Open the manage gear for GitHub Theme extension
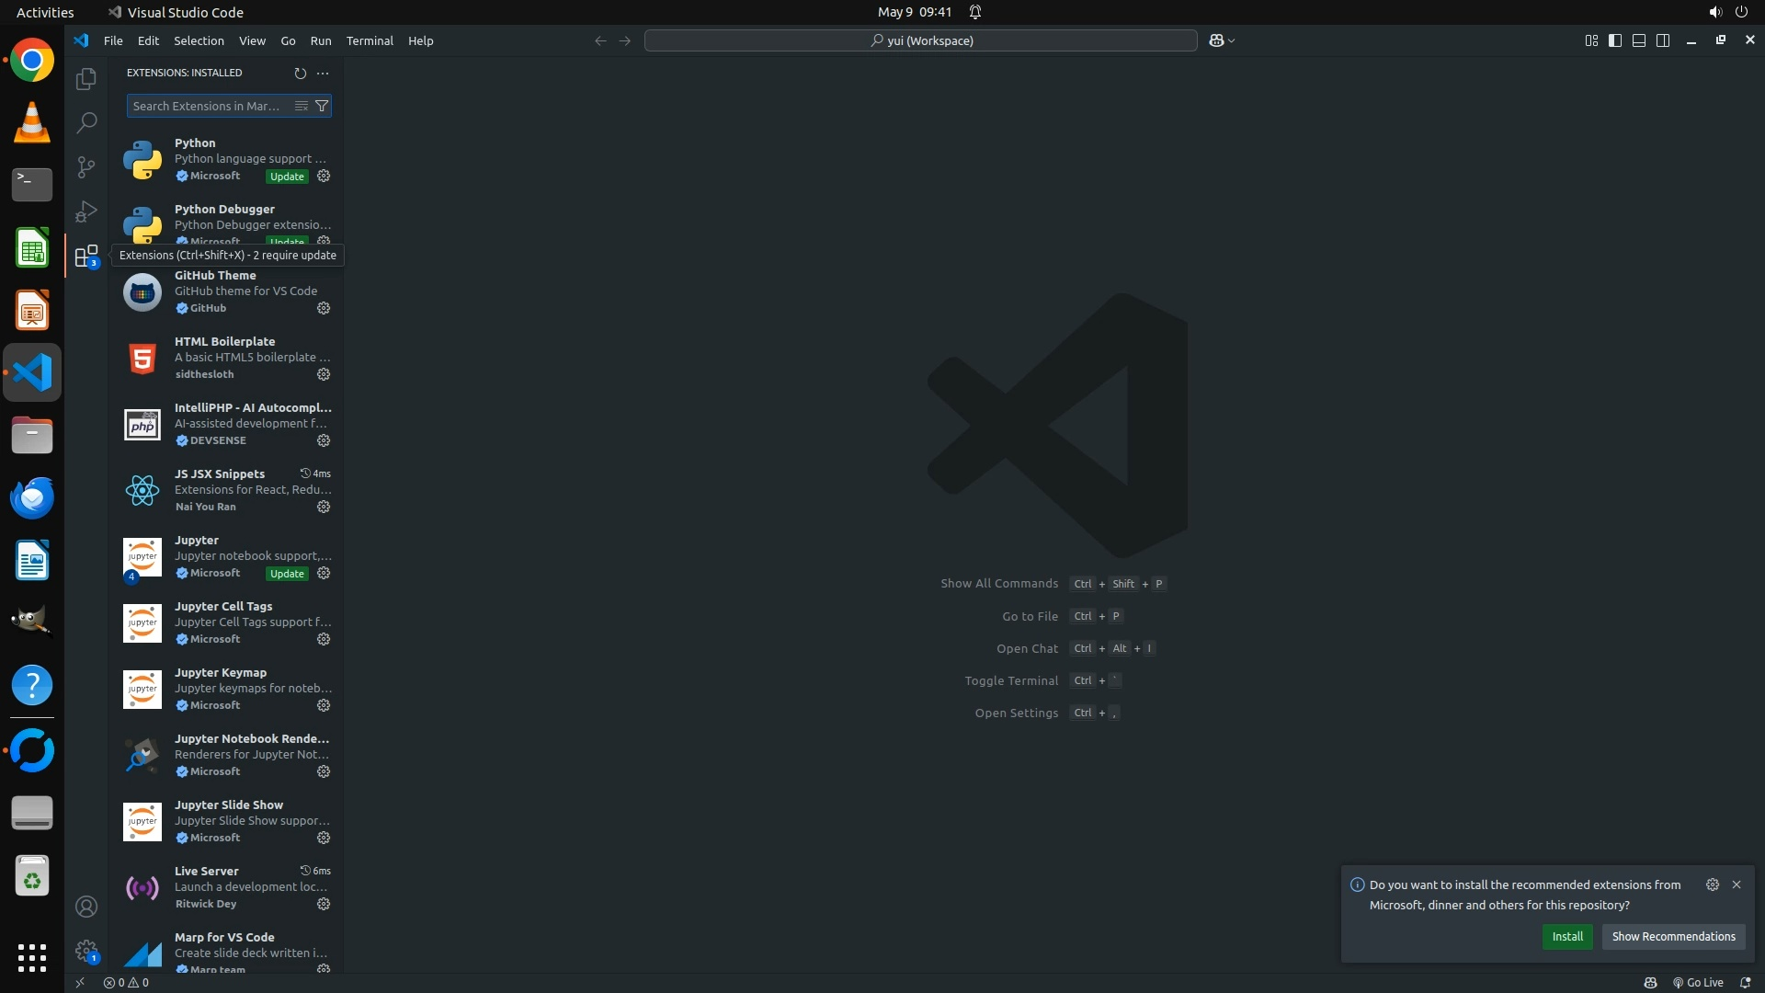Viewport: 1765px width, 993px height. 324,308
